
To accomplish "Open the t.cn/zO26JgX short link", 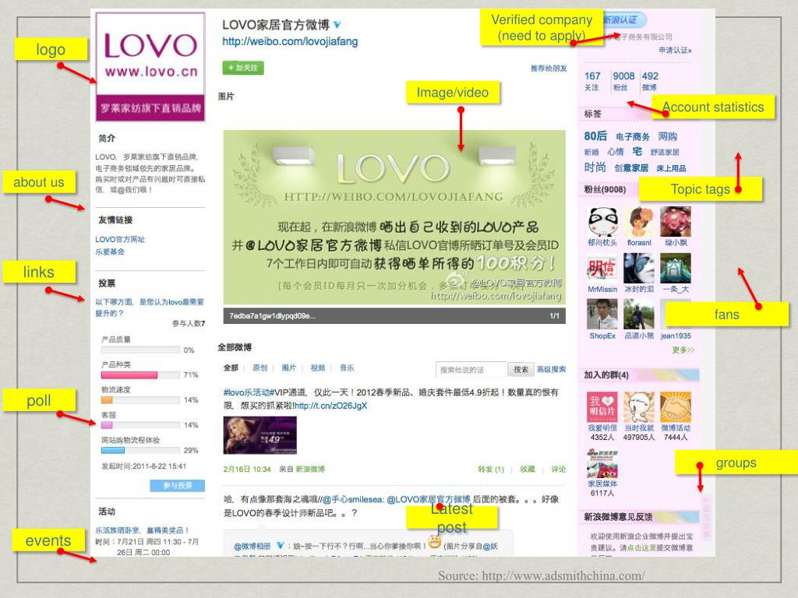I will 330,406.
